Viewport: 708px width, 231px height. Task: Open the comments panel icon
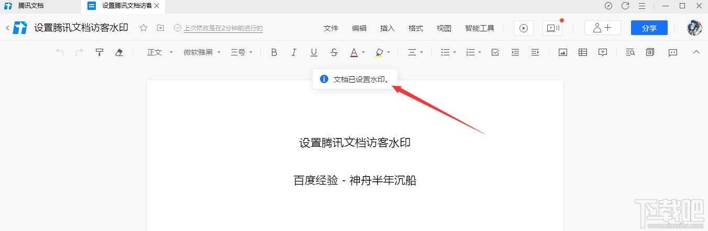point(673,52)
